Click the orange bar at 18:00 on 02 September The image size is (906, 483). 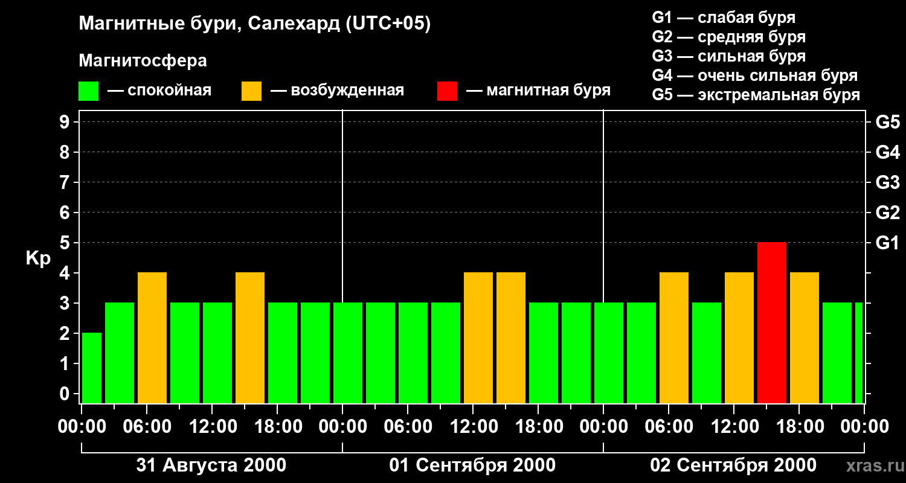point(805,338)
